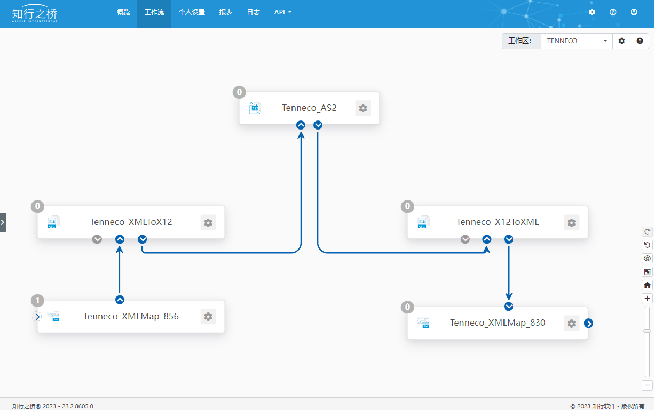Click gear icon on Tenneco_XMLMap_830 connector
This screenshot has height=410, width=654.
(x=571, y=323)
